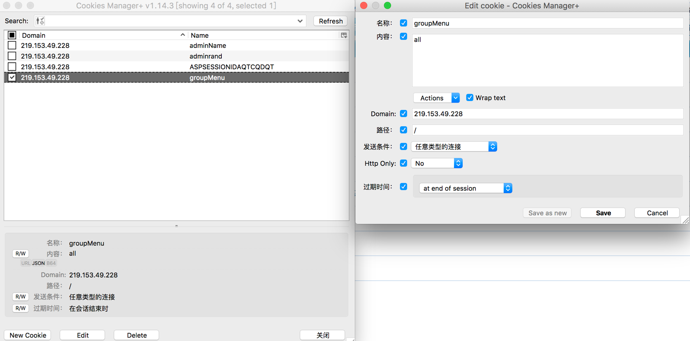Select the JSON decode format label
The image size is (690, 341).
click(x=38, y=263)
